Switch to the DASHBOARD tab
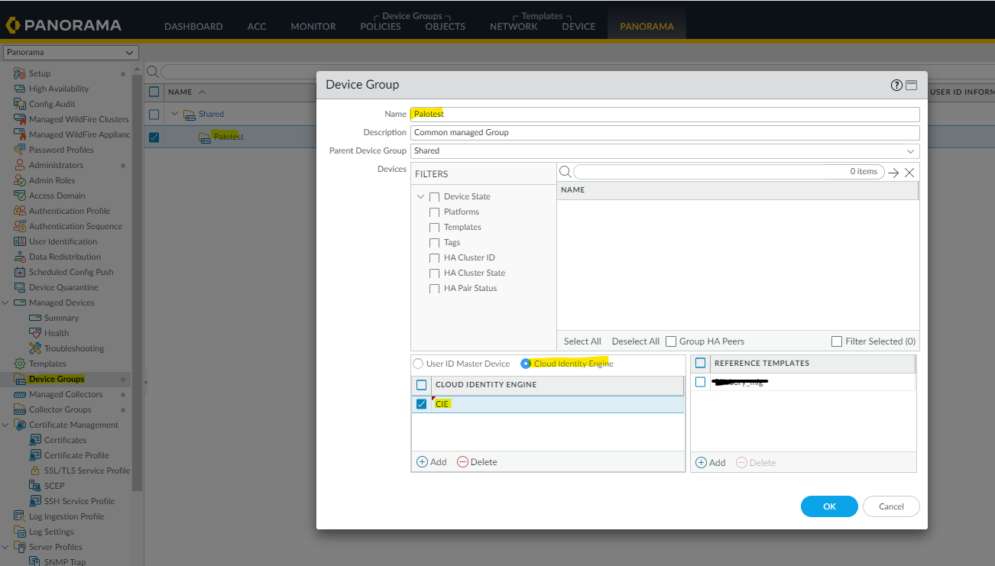The image size is (995, 566). [x=193, y=26]
